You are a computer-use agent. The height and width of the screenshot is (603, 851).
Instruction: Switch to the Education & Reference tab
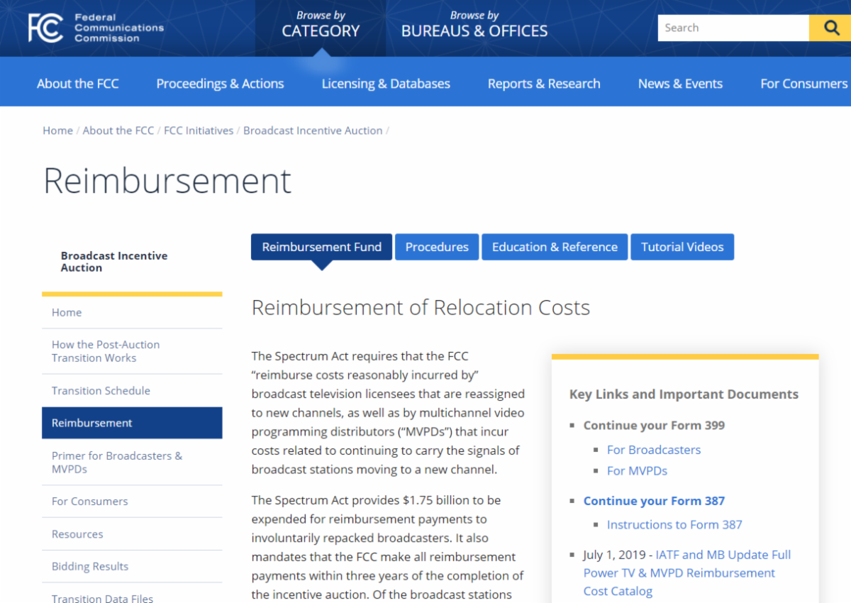pos(555,247)
